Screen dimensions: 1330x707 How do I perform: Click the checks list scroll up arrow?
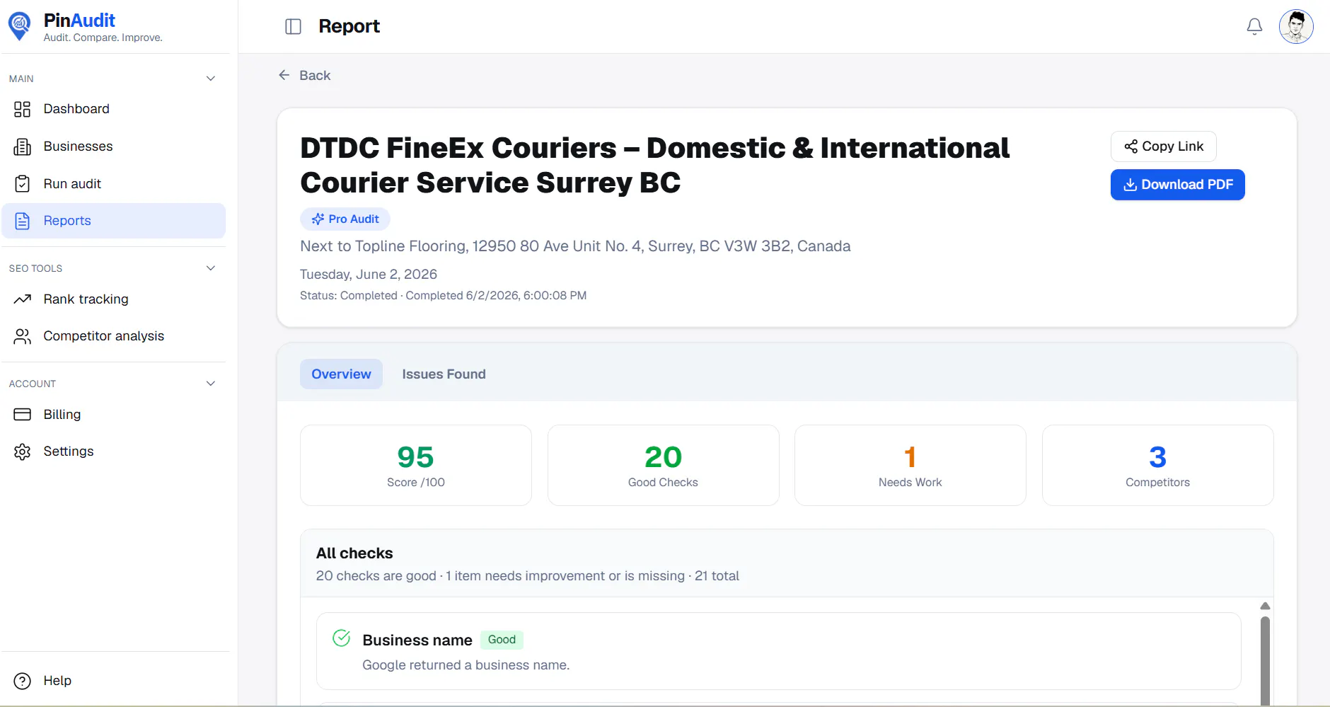point(1265,607)
